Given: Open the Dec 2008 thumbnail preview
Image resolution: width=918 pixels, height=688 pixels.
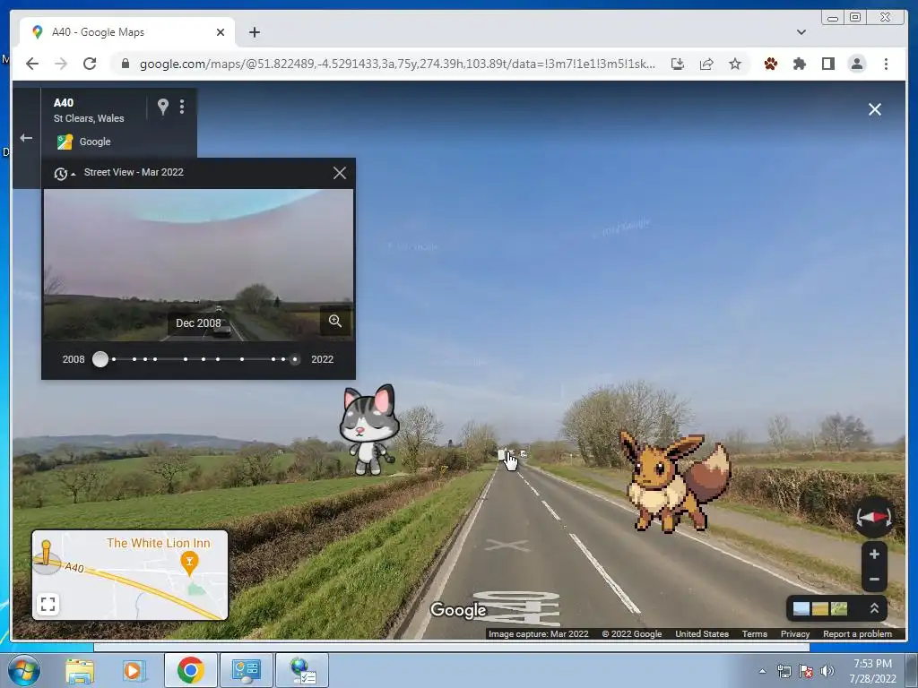Looking at the screenshot, I should 198,264.
